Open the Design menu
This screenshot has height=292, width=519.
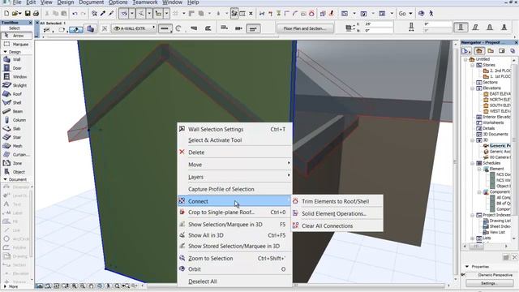click(66, 2)
